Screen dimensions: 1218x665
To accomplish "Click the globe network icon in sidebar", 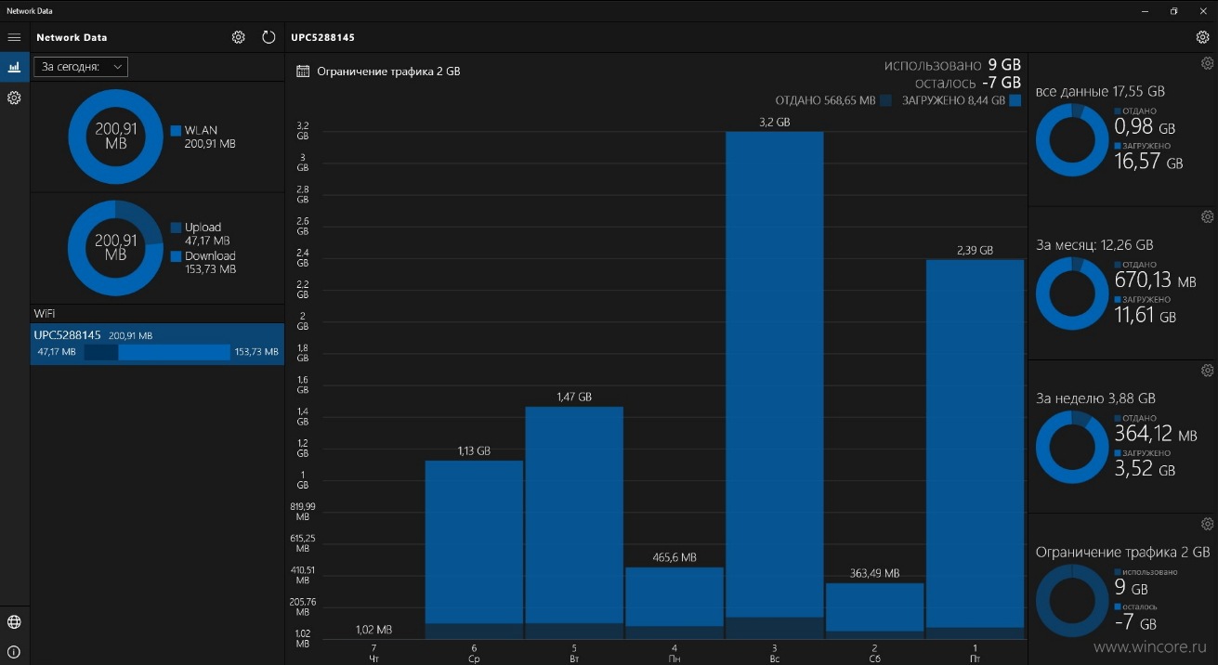I will click(x=14, y=622).
